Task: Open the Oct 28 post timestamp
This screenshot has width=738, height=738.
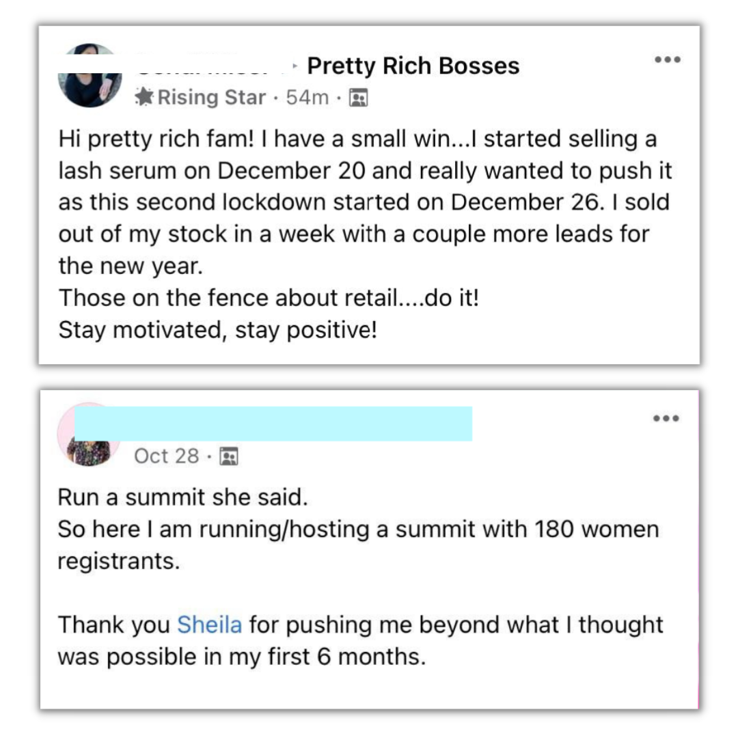Action: click(167, 456)
